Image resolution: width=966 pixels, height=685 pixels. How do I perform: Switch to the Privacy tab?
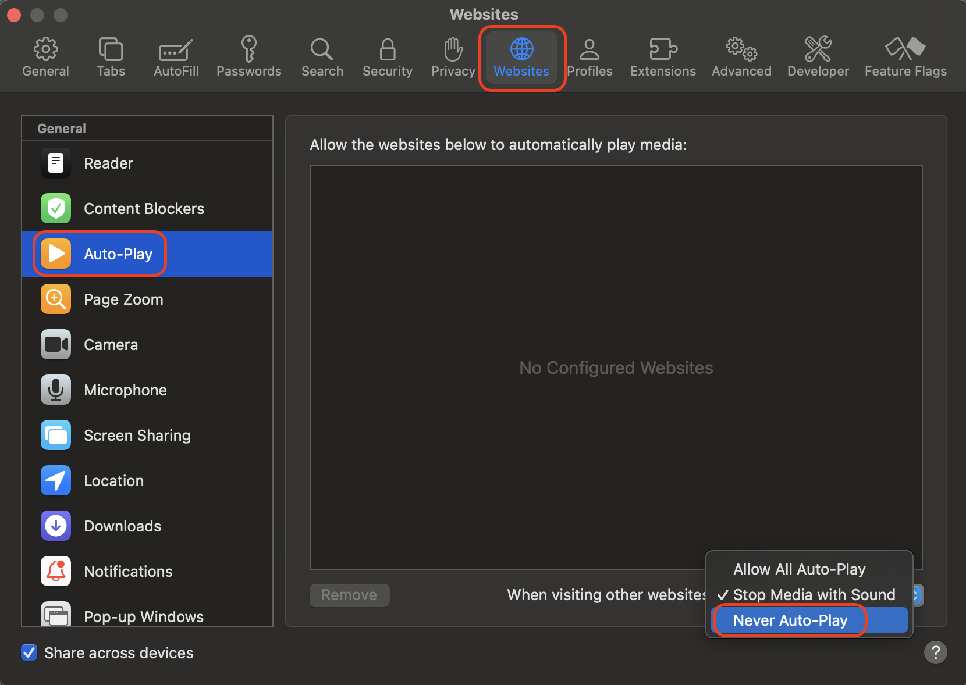pos(453,55)
